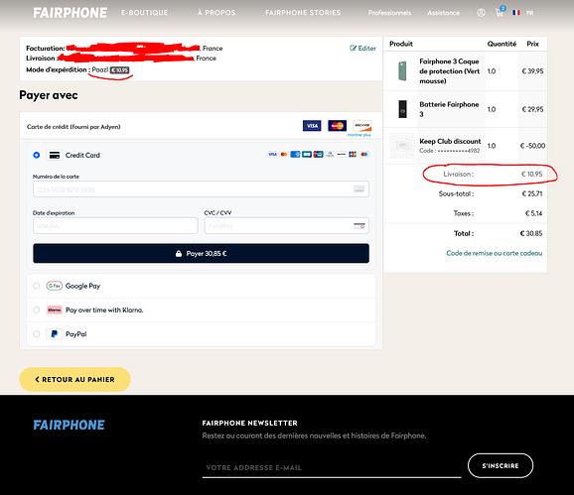The height and width of the screenshot is (495, 574).
Task: Click the montrer plus link under the card logos
Action: 359,135
